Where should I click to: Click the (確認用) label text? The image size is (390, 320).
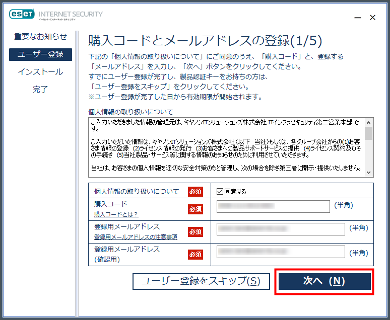point(107,260)
